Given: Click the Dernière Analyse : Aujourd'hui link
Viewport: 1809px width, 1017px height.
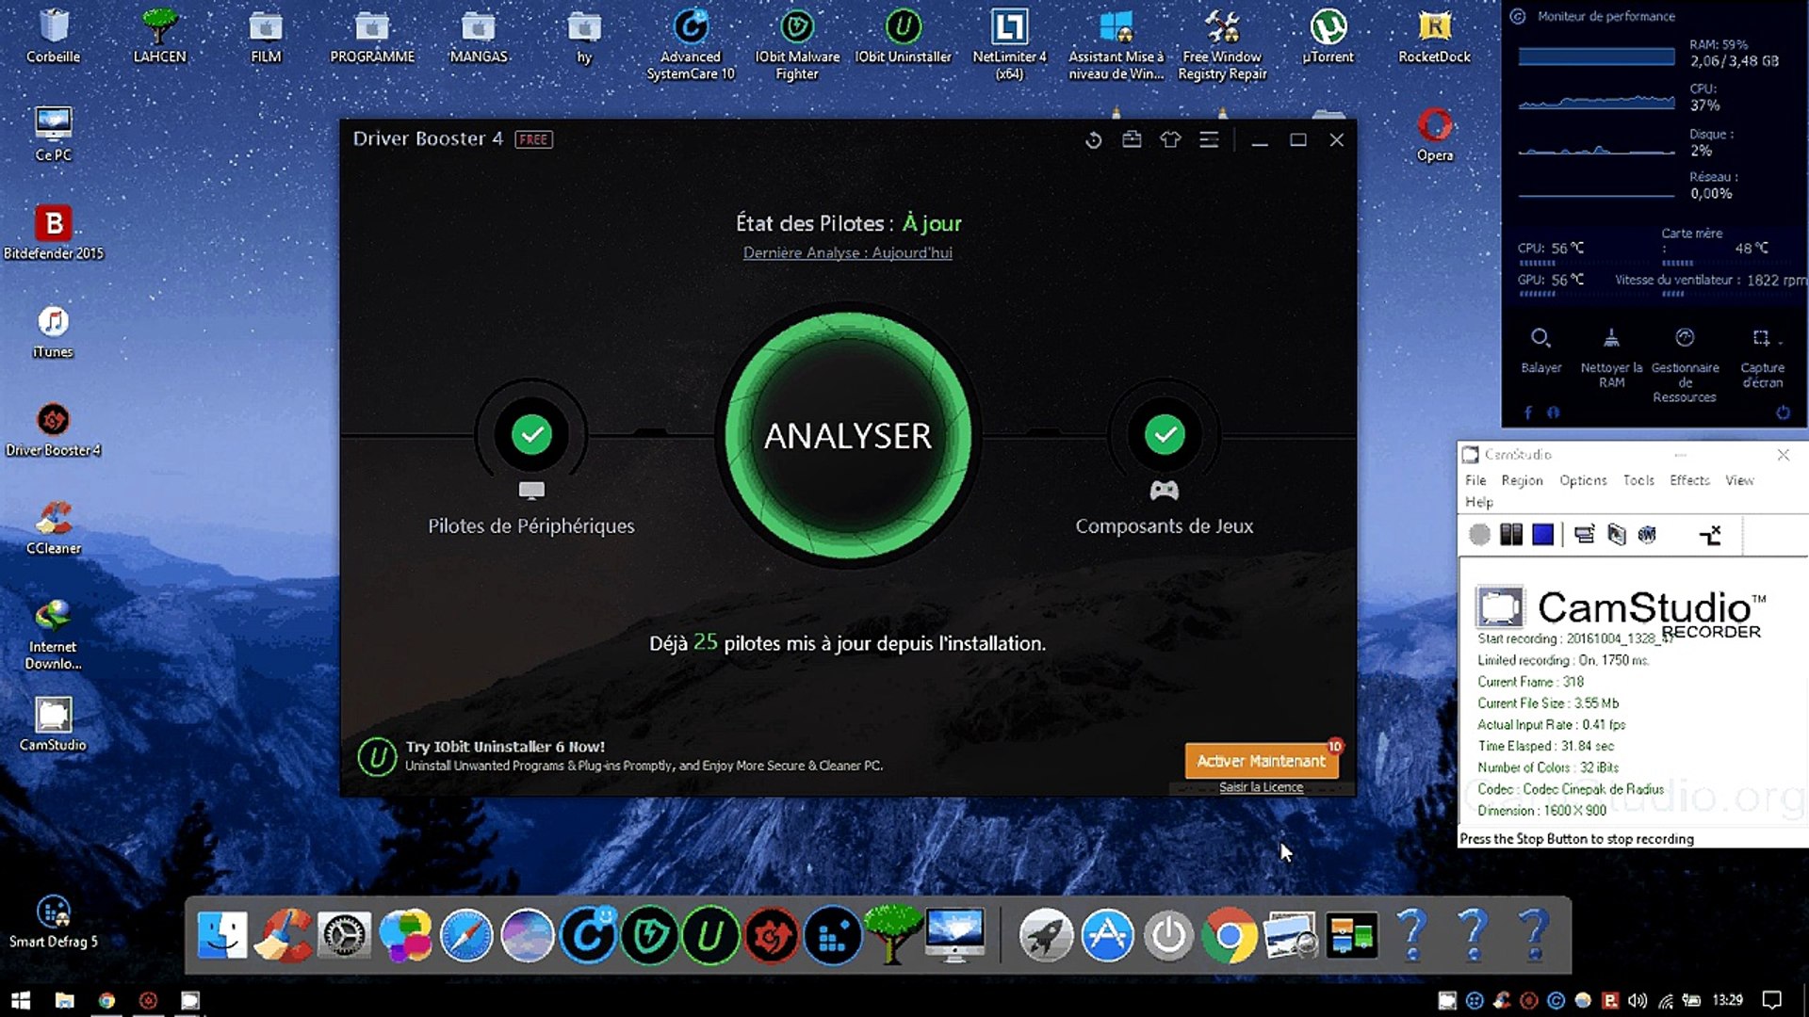Looking at the screenshot, I should (847, 252).
